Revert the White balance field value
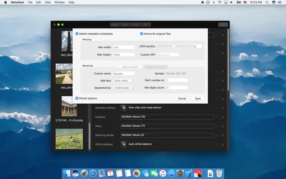The height and width of the screenshot is (179, 286). pyautogui.click(x=217, y=145)
